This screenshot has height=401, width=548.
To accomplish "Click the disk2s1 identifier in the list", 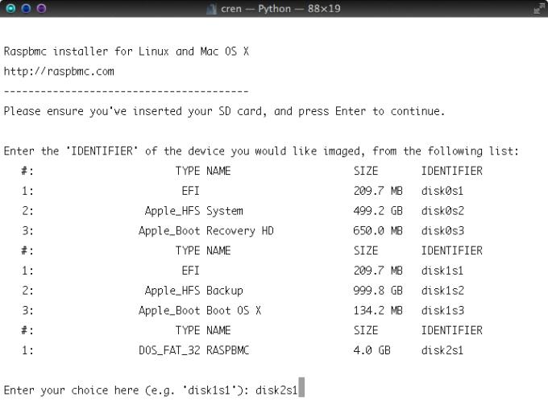I will tap(442, 350).
